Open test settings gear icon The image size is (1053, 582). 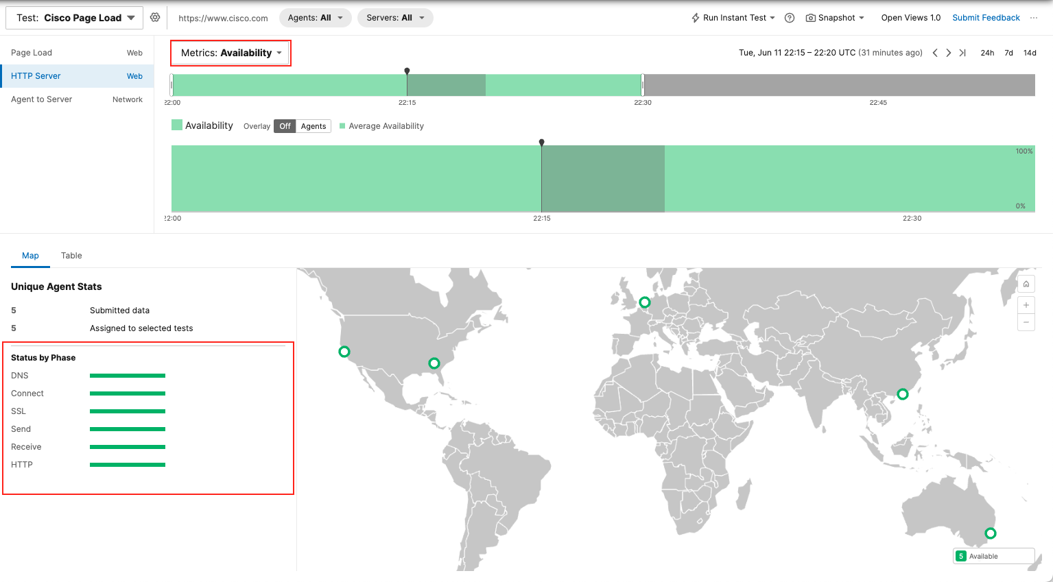click(155, 17)
